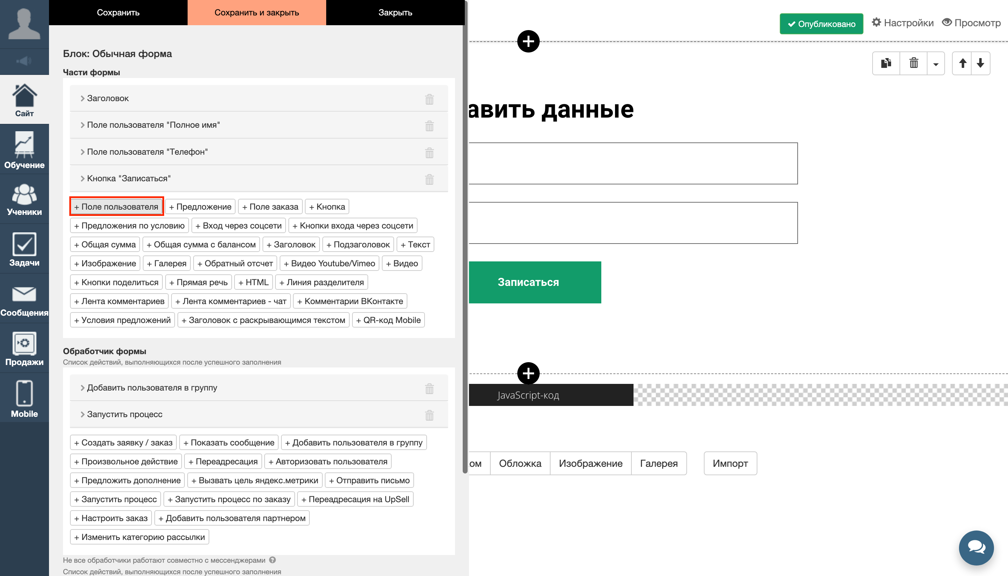Click the top black plus add-block button
1008x576 pixels.
click(528, 41)
